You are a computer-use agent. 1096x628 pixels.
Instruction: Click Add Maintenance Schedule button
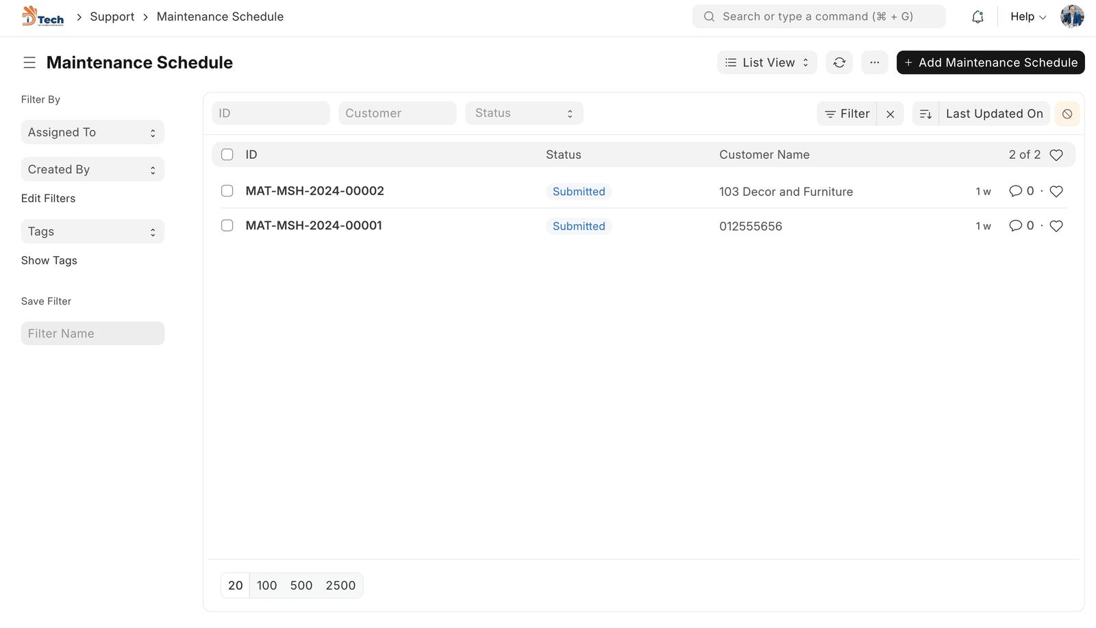coord(990,62)
